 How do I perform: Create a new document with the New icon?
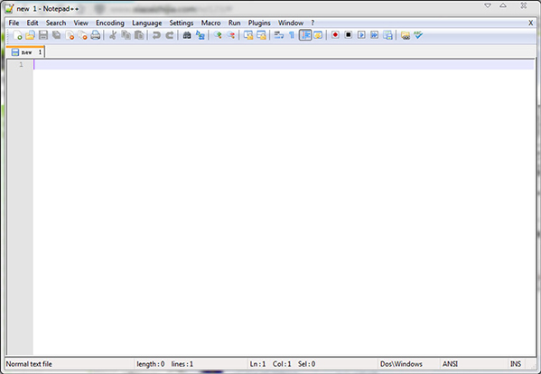(x=17, y=35)
